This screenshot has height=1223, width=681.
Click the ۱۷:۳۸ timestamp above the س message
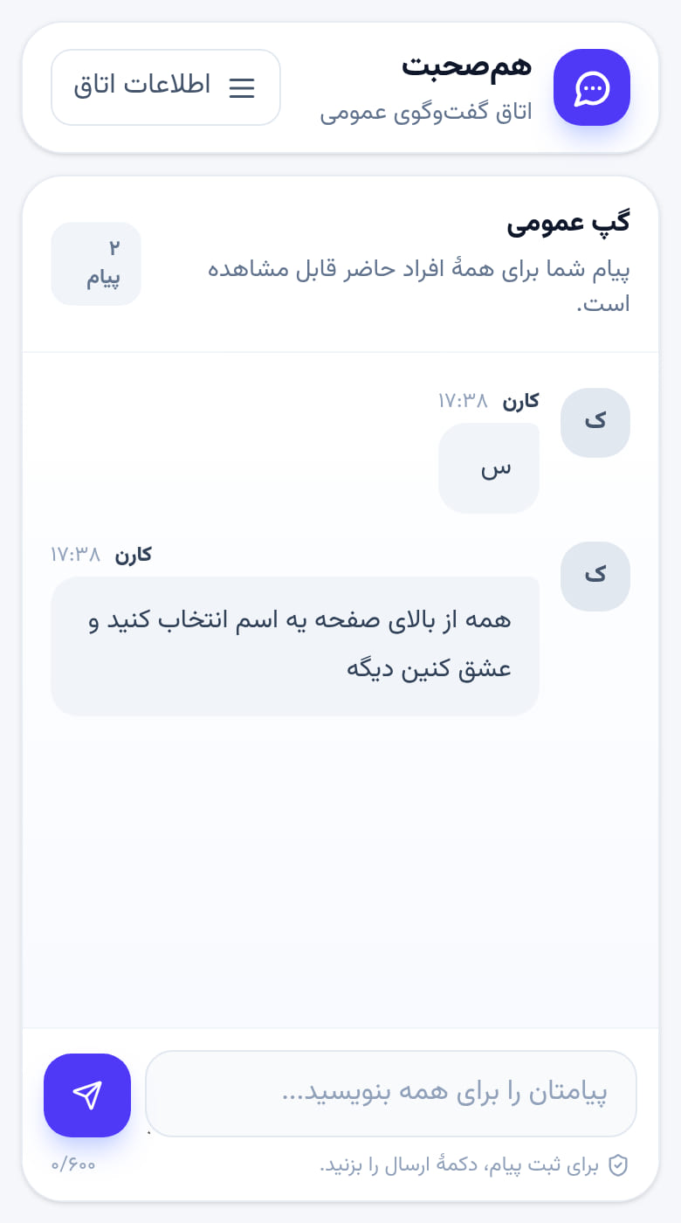pyautogui.click(x=463, y=401)
